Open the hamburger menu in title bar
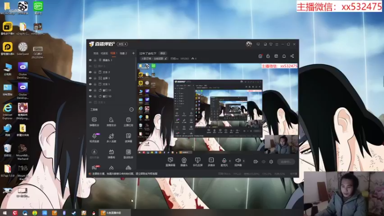The image size is (384, 216). click(x=277, y=44)
